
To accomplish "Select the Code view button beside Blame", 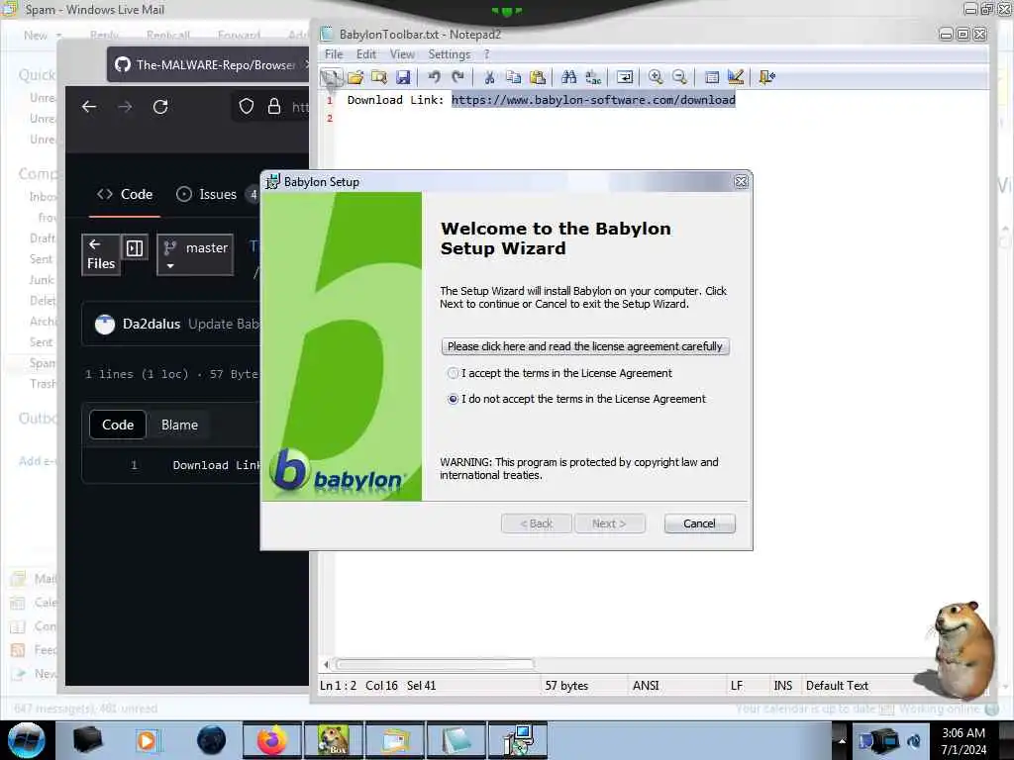I will point(118,426).
